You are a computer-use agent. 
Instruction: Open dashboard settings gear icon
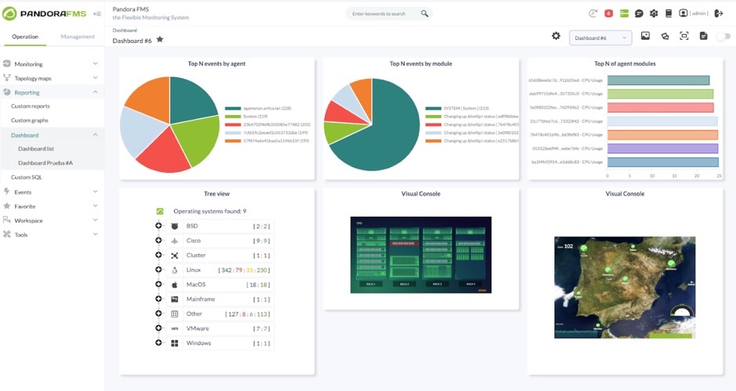point(556,36)
